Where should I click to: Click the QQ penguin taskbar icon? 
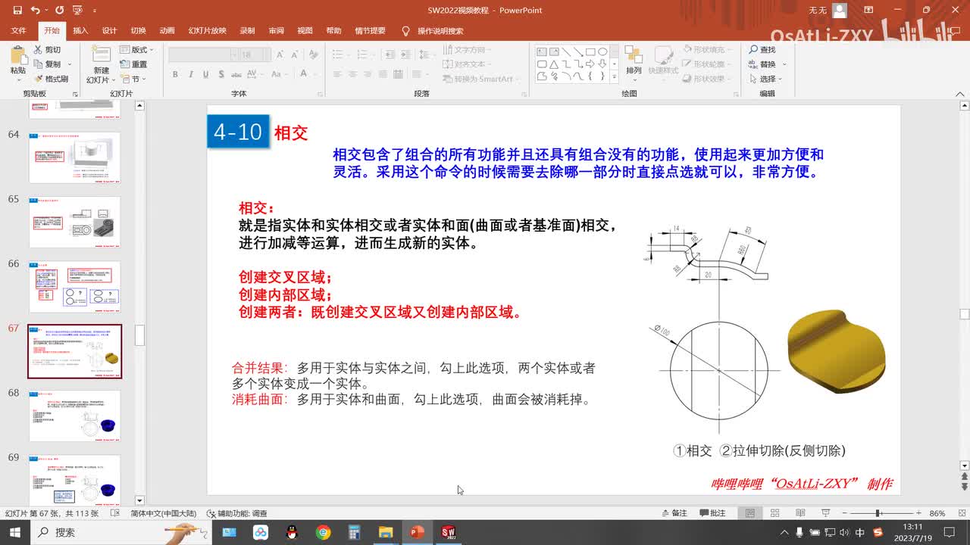(292, 532)
